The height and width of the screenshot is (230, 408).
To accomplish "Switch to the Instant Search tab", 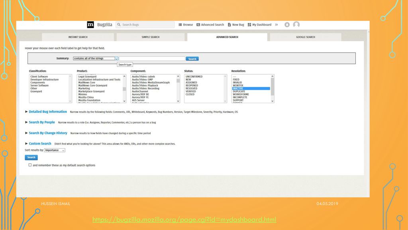I will coord(78,37).
